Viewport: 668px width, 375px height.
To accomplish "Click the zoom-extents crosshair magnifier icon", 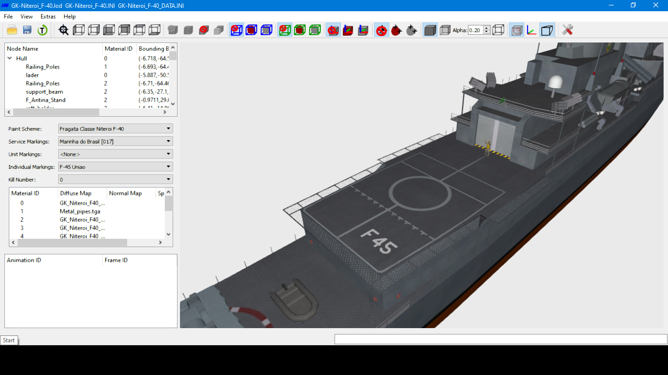I will [64, 30].
